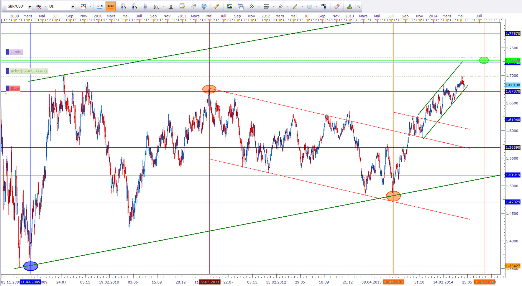The height and width of the screenshot is (286, 522).
Task: Click the save chart image icon
Action: click(x=229, y=6)
